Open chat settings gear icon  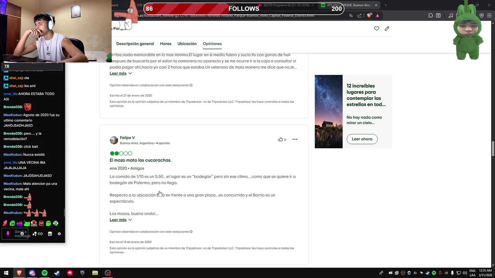tap(59, 234)
